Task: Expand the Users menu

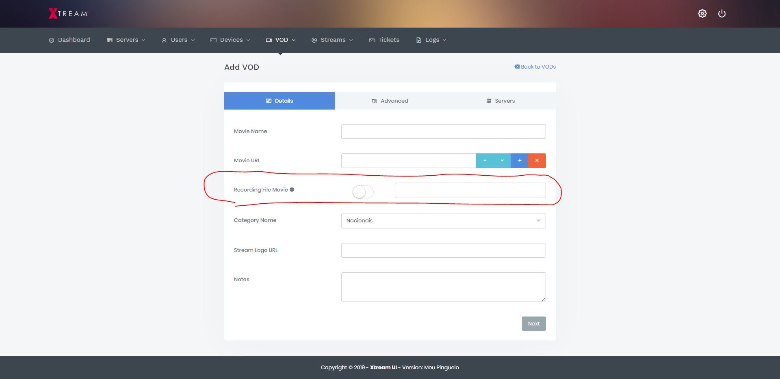Action: [178, 40]
